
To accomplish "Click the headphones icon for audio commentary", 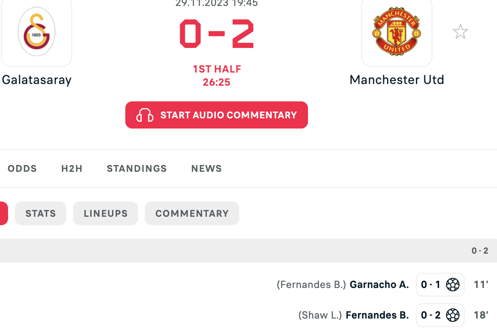I will (145, 115).
